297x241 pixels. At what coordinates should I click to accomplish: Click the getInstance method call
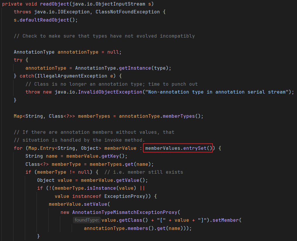[x=135, y=68]
